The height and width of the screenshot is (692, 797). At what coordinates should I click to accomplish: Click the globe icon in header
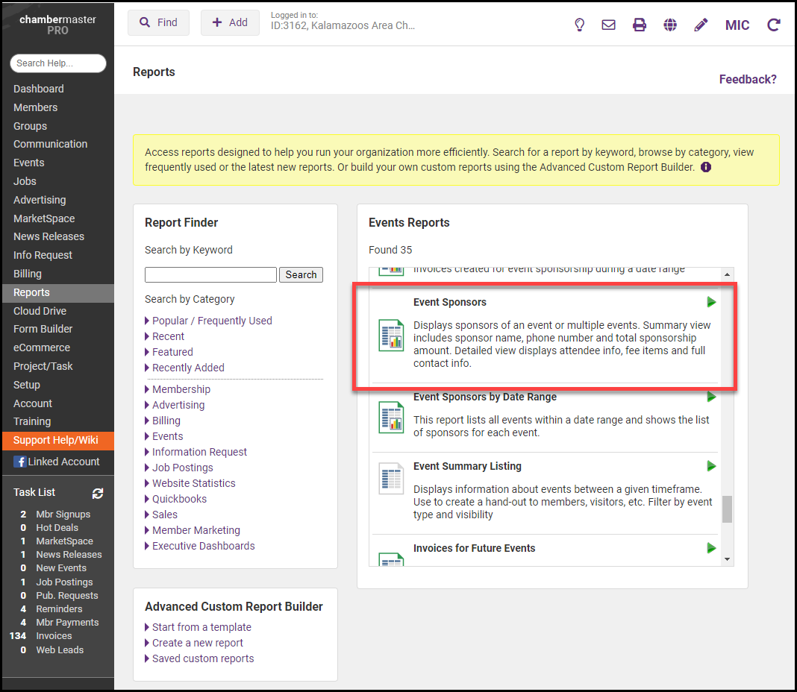[670, 25]
